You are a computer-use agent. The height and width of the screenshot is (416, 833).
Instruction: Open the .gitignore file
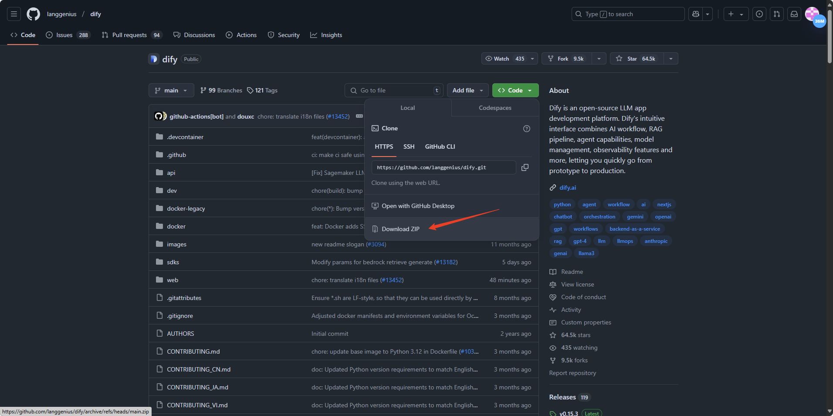point(180,316)
